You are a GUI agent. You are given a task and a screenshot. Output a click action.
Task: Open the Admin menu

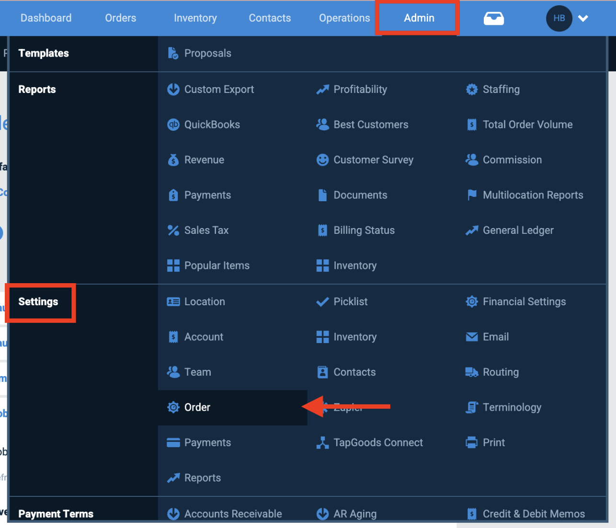[419, 18]
